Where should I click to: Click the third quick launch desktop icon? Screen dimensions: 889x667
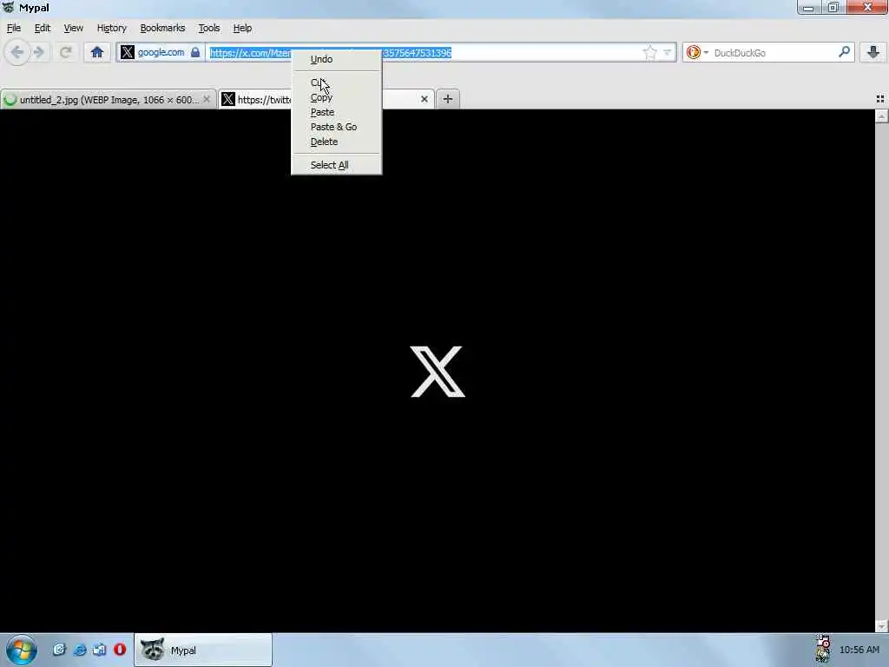click(x=99, y=650)
